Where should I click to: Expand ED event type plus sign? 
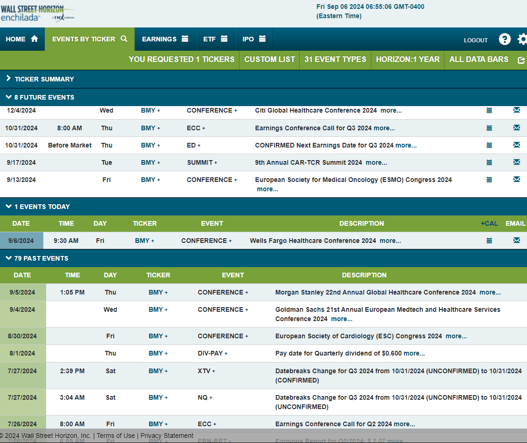point(199,146)
